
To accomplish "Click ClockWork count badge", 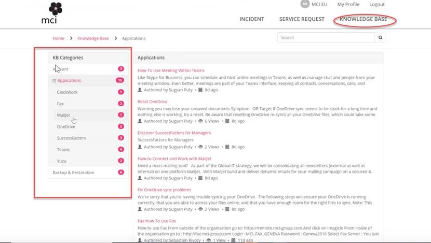I will 121,92.
